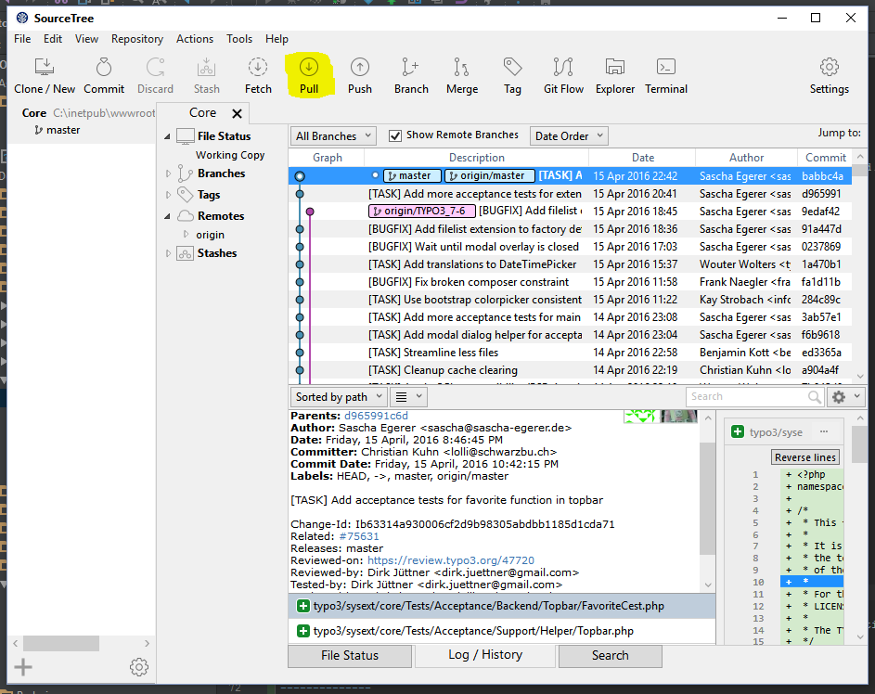Close the Core repository tab

(238, 113)
